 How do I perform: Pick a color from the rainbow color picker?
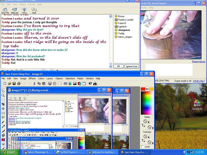[x=147, y=103]
